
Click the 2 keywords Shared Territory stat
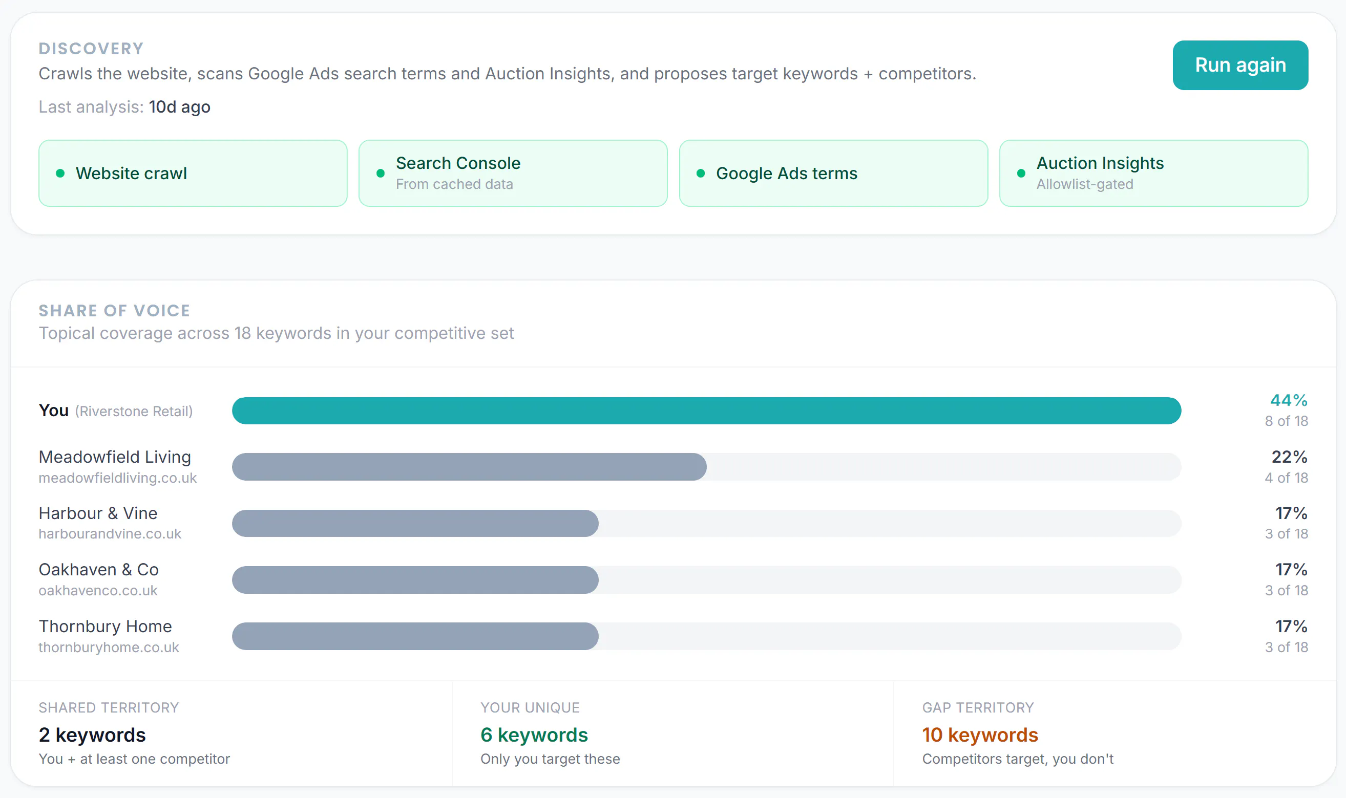92,735
